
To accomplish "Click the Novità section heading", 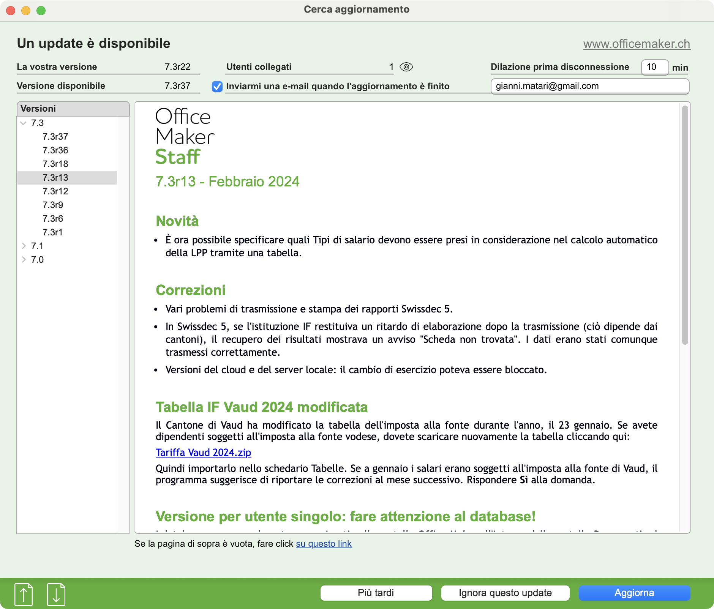I will pos(177,221).
